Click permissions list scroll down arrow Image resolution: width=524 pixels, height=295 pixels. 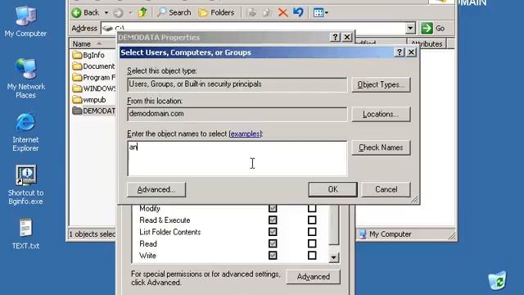click(333, 257)
